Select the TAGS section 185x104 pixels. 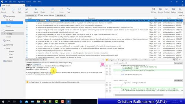8,41
